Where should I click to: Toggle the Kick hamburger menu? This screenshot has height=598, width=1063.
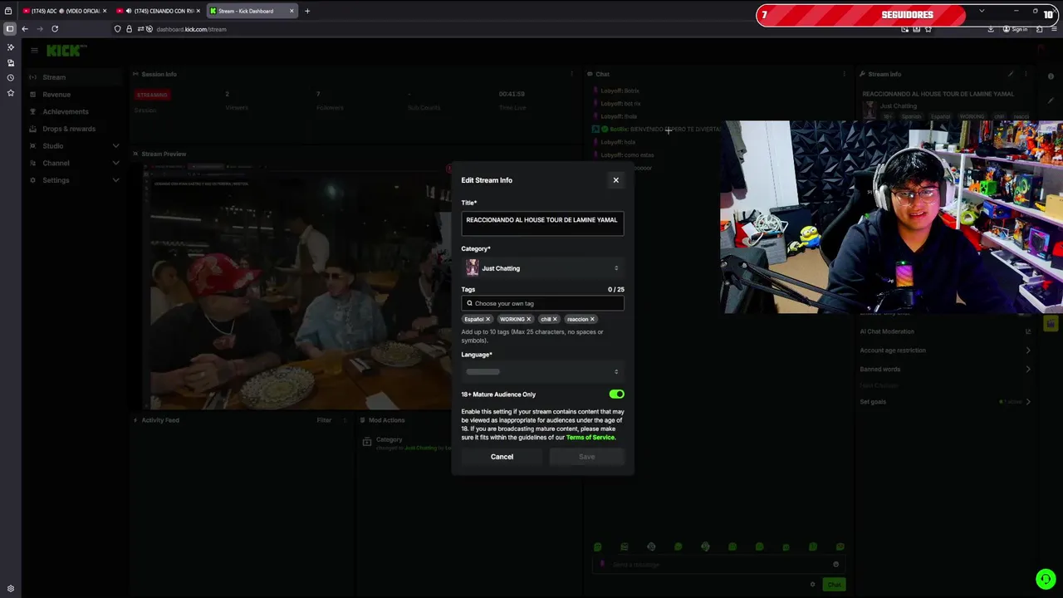coord(34,50)
